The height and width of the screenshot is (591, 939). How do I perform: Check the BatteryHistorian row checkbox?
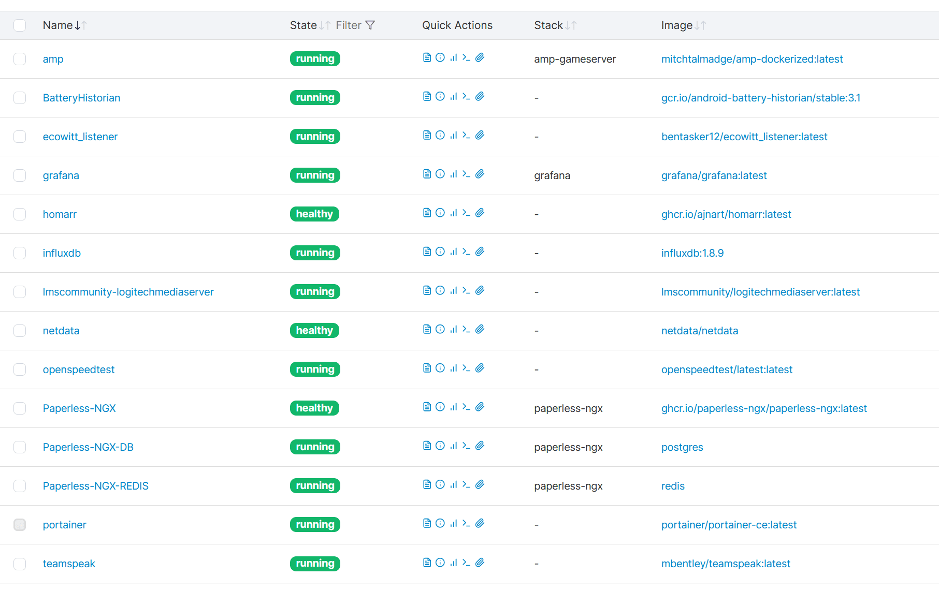coord(20,98)
